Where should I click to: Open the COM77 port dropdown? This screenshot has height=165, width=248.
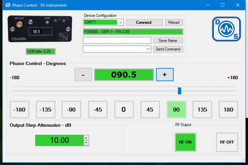click(120, 22)
